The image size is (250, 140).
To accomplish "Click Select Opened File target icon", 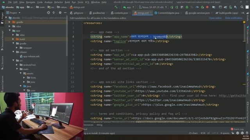I will coord(48,13).
